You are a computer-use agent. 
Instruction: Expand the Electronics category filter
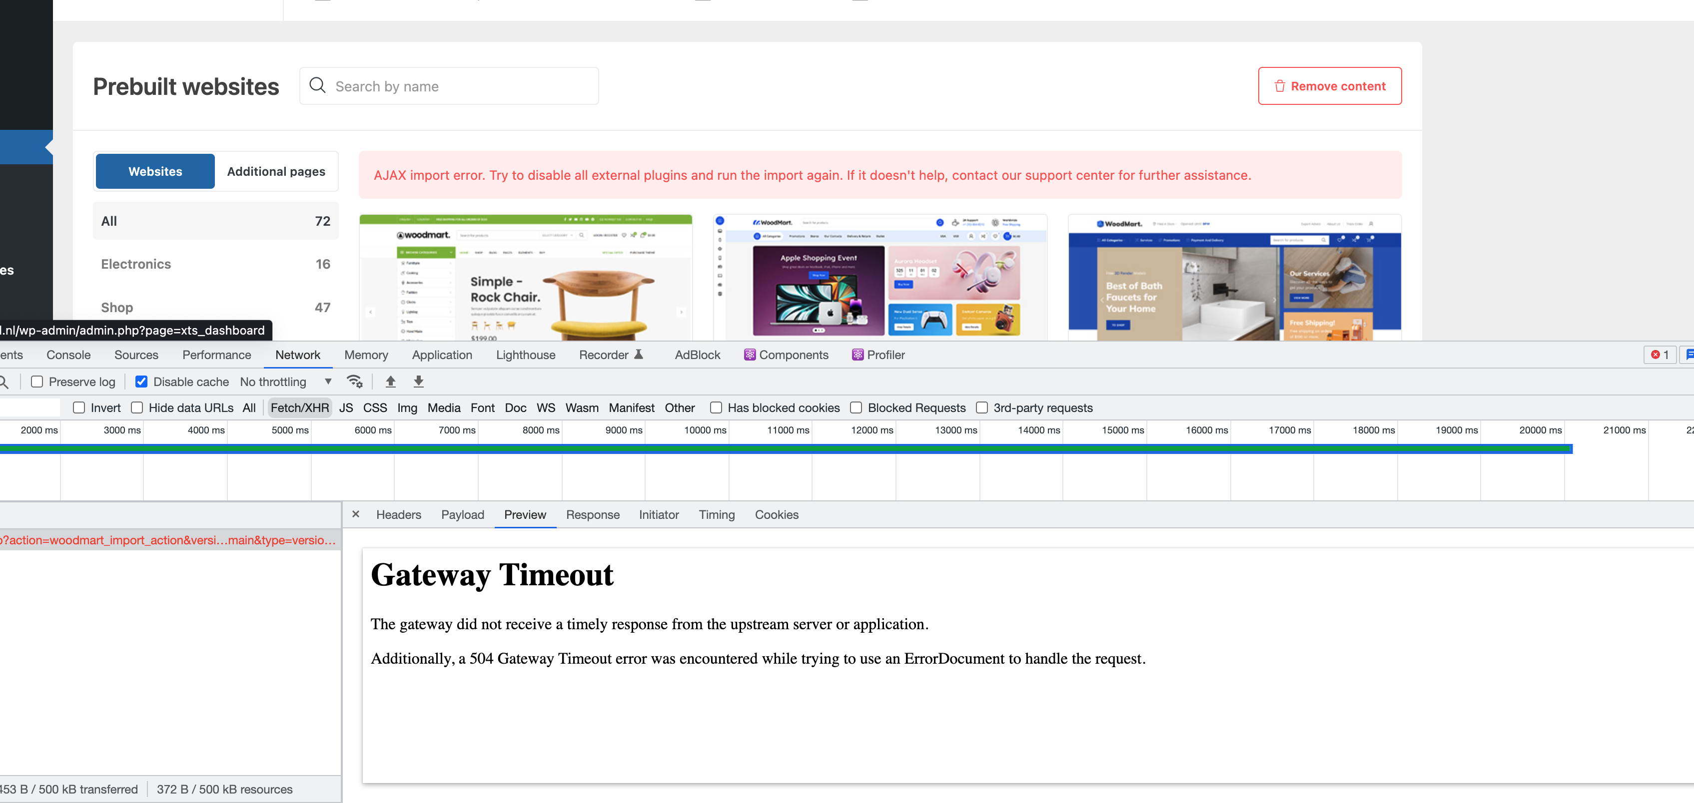(x=215, y=264)
